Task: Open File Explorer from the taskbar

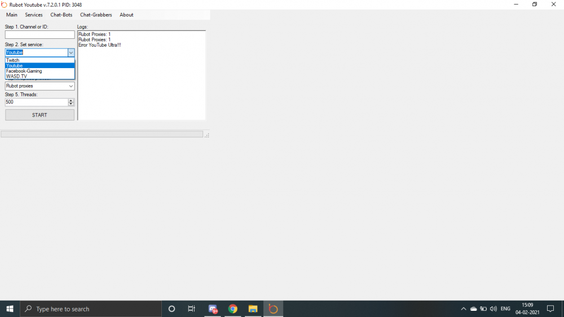Action: (253, 309)
